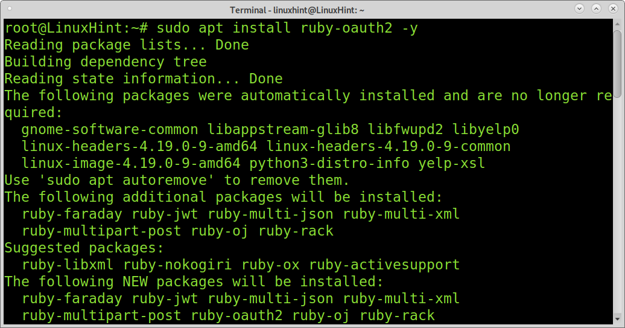Viewport: 625px width, 328px height.
Task: Click 'ruby-activesupport' in suggested packages
Action: 385,265
